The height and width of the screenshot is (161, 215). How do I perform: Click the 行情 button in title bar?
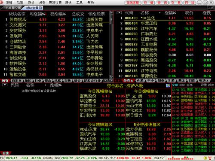pos(148,3)
